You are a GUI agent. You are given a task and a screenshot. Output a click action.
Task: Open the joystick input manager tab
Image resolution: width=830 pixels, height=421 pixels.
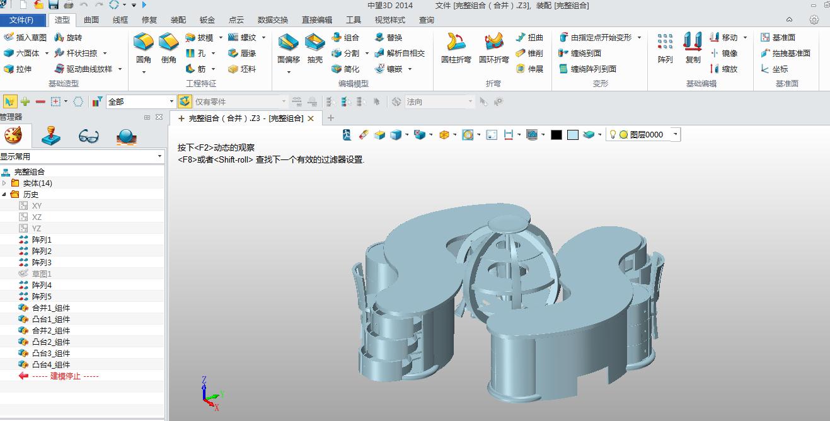point(51,136)
